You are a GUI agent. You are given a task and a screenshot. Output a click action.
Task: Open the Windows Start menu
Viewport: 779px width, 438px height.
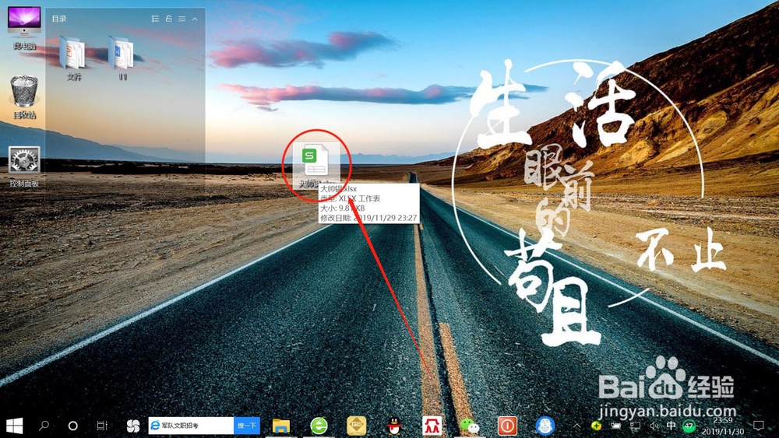14,426
